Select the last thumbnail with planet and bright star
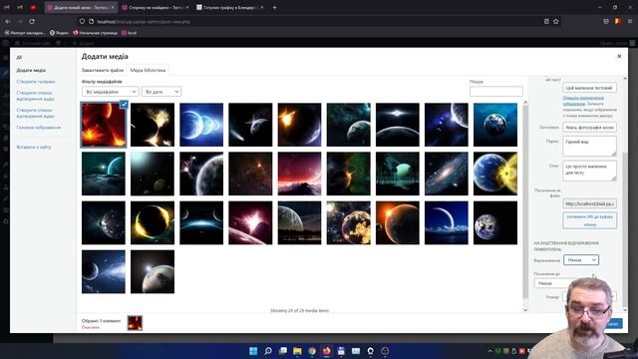Image resolution: width=638 pixels, height=359 pixels. [153, 271]
